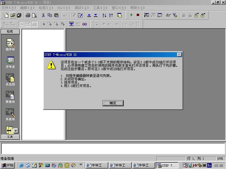Screen dimensions: 226x169
Task: Click the Force lock toolbar icon
Action: (184, 15)
